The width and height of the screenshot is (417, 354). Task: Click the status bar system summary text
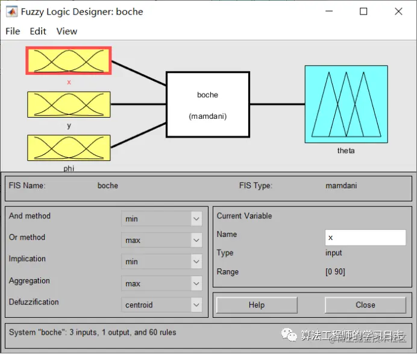(93, 332)
